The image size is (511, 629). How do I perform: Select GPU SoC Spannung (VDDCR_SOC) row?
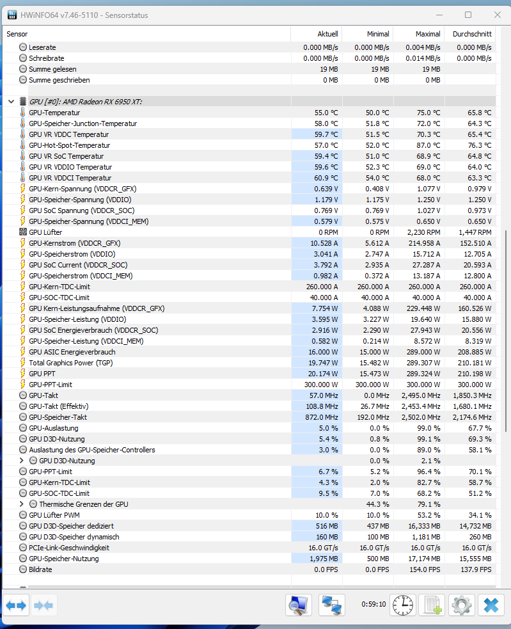249,211
